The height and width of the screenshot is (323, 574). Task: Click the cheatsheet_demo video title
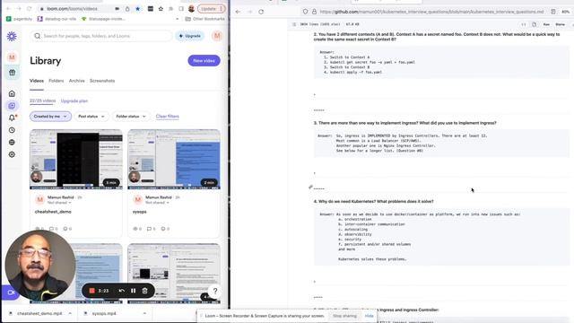[x=53, y=212]
